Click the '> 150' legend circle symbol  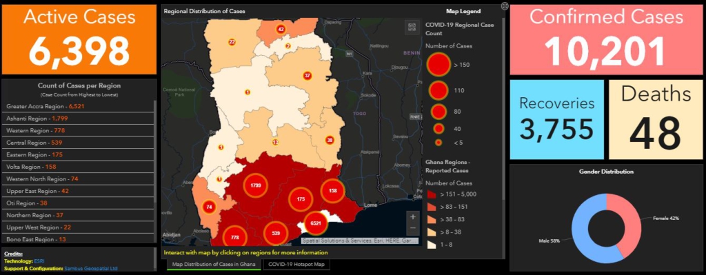[438, 64]
